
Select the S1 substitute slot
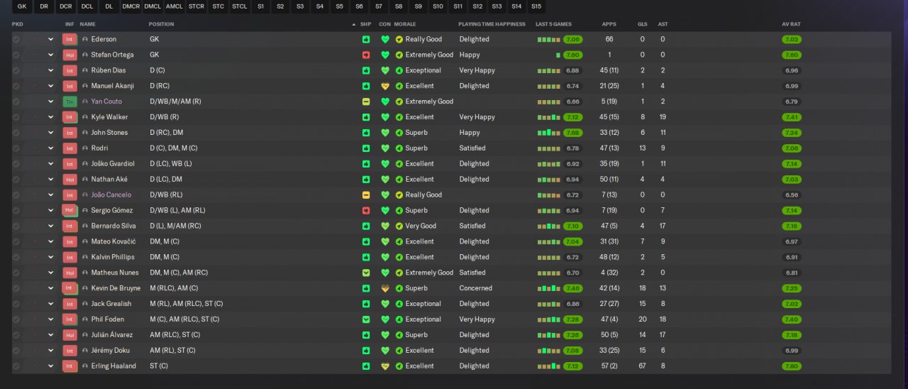point(260,6)
